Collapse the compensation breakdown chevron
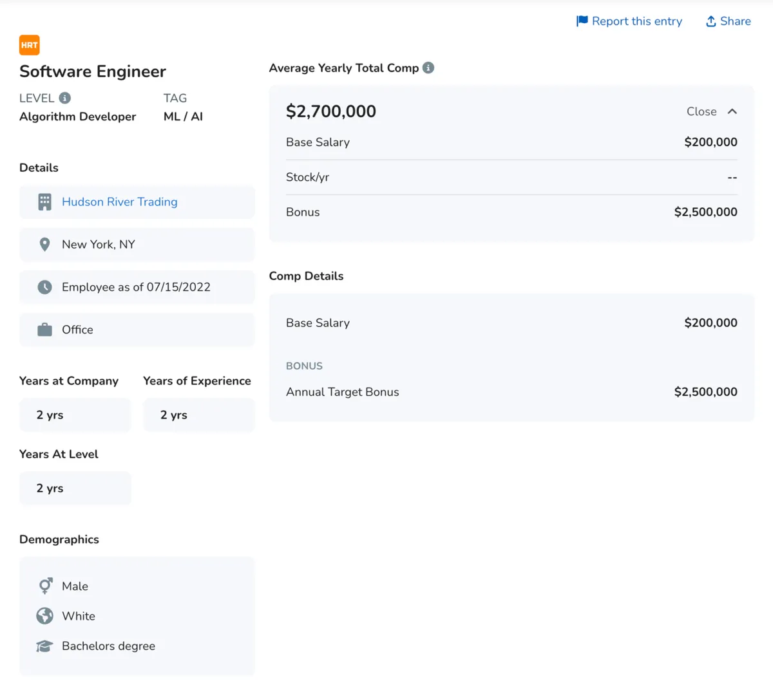The width and height of the screenshot is (773, 692). point(732,111)
